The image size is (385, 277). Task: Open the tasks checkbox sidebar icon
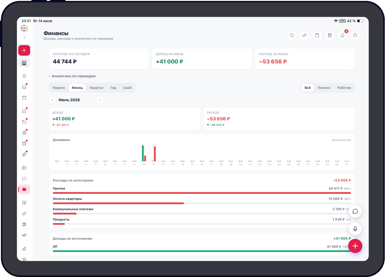pyautogui.click(x=24, y=111)
